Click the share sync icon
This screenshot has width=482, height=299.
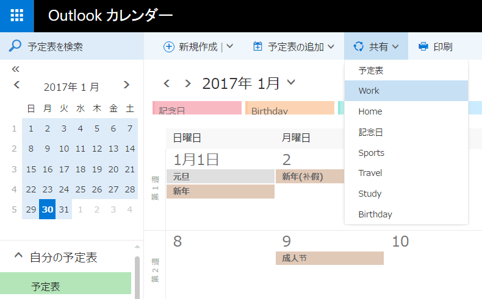click(358, 47)
